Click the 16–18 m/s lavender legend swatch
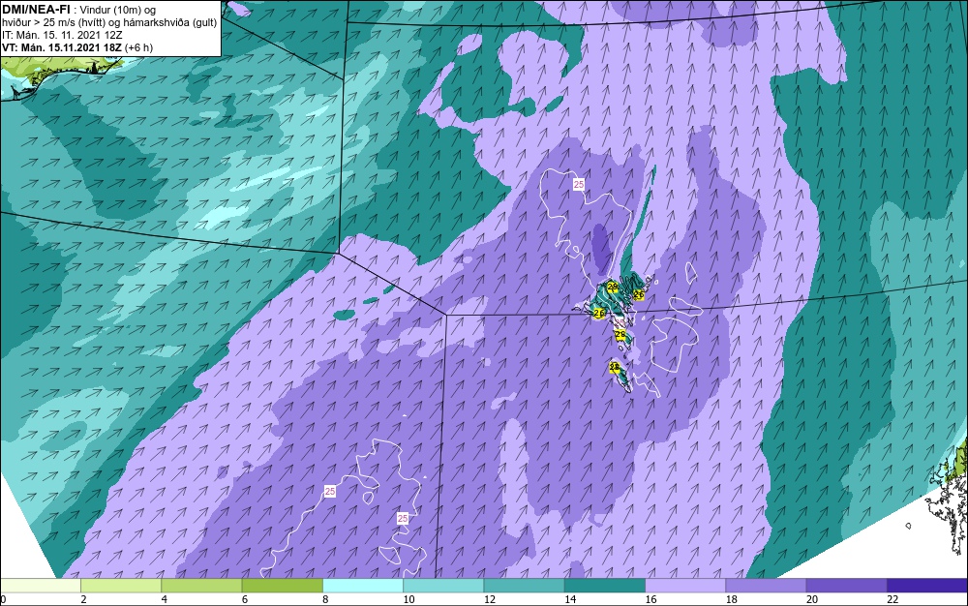The image size is (968, 606). (x=685, y=585)
